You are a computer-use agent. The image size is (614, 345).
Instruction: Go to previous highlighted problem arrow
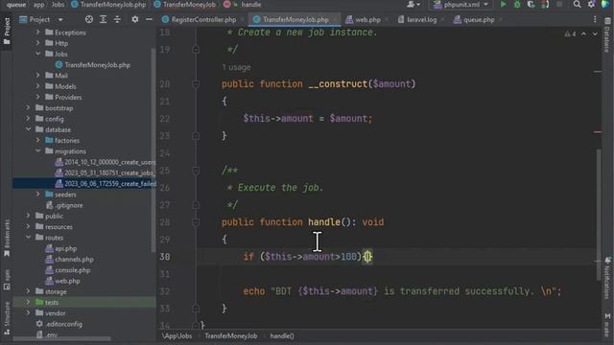[x=584, y=34]
